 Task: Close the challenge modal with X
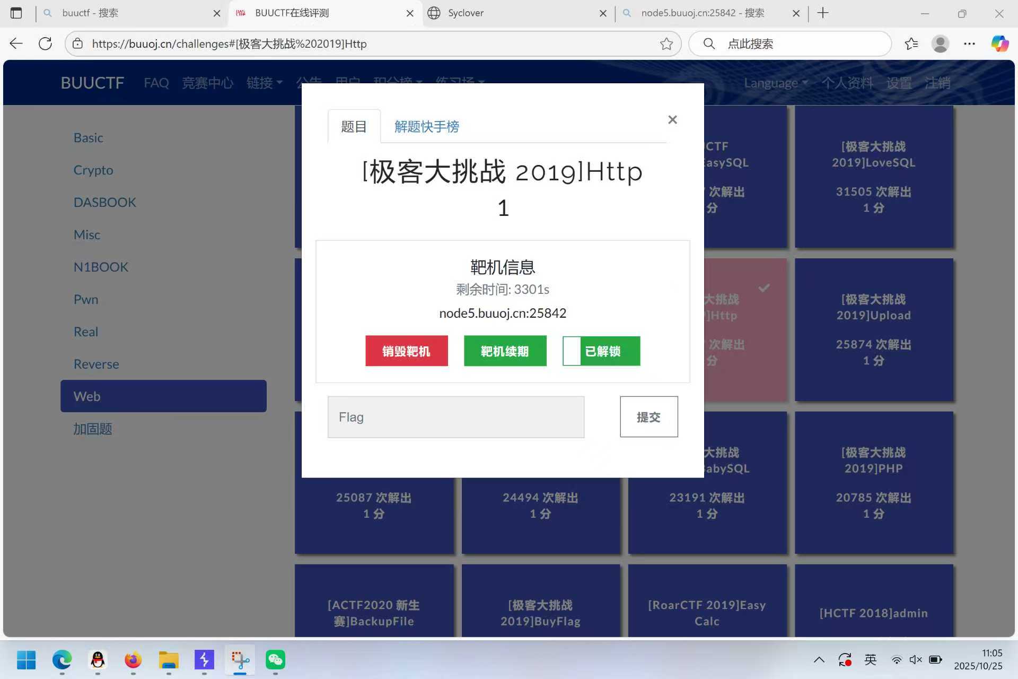coord(672,120)
